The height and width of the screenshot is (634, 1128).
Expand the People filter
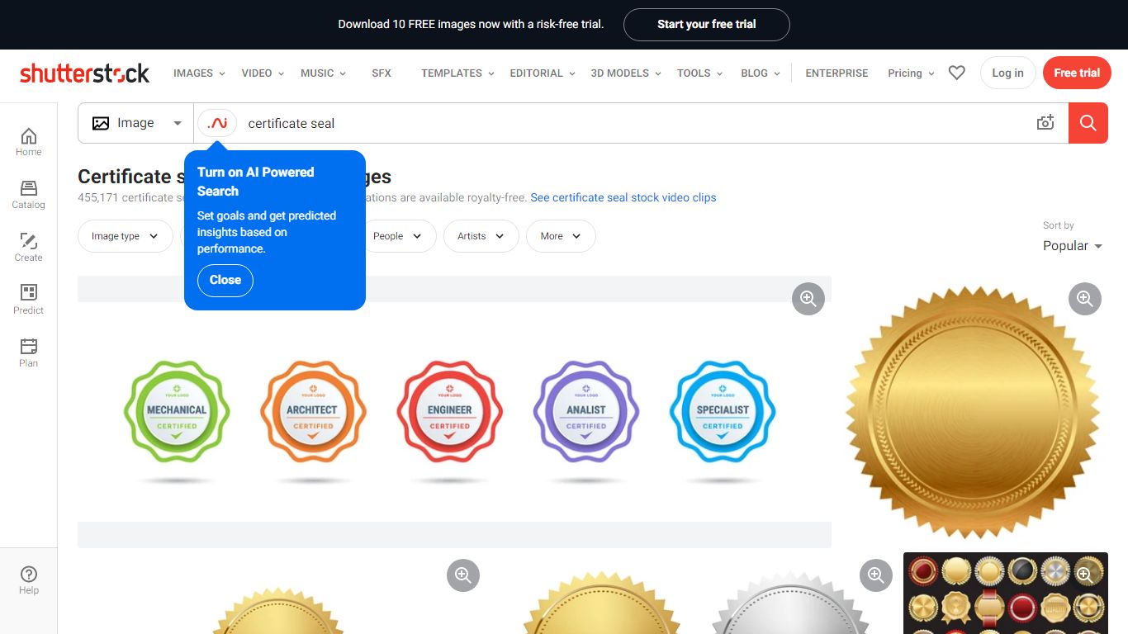(x=398, y=236)
